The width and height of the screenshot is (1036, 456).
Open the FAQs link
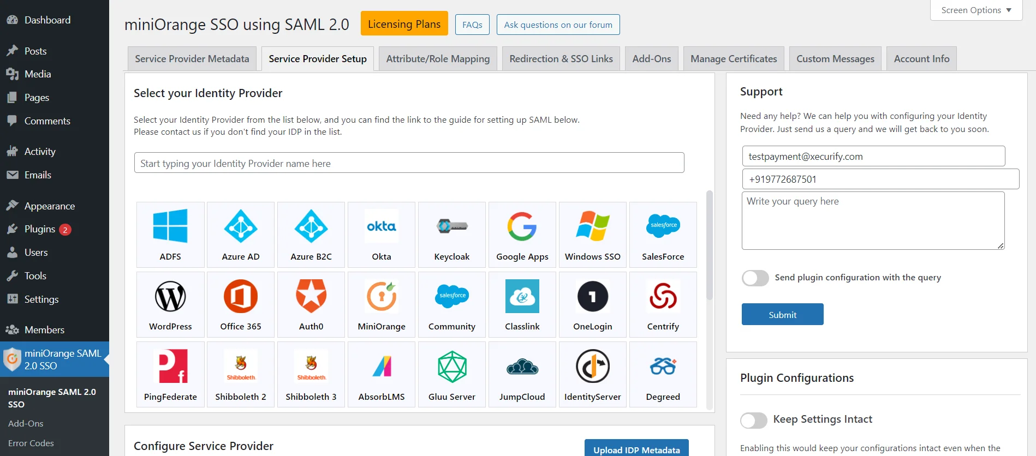(x=472, y=25)
